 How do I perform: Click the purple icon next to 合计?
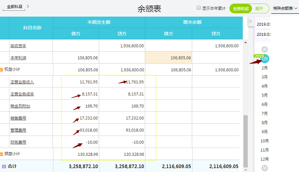[4, 166]
